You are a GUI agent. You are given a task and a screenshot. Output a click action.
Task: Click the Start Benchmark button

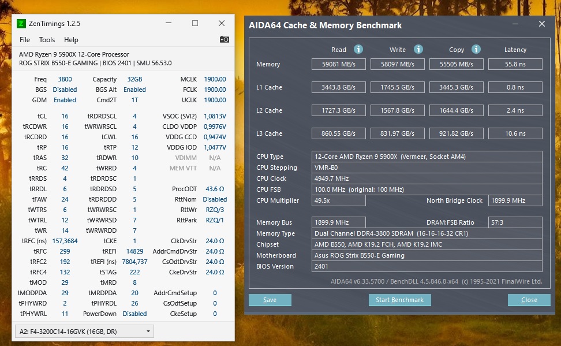click(x=399, y=300)
